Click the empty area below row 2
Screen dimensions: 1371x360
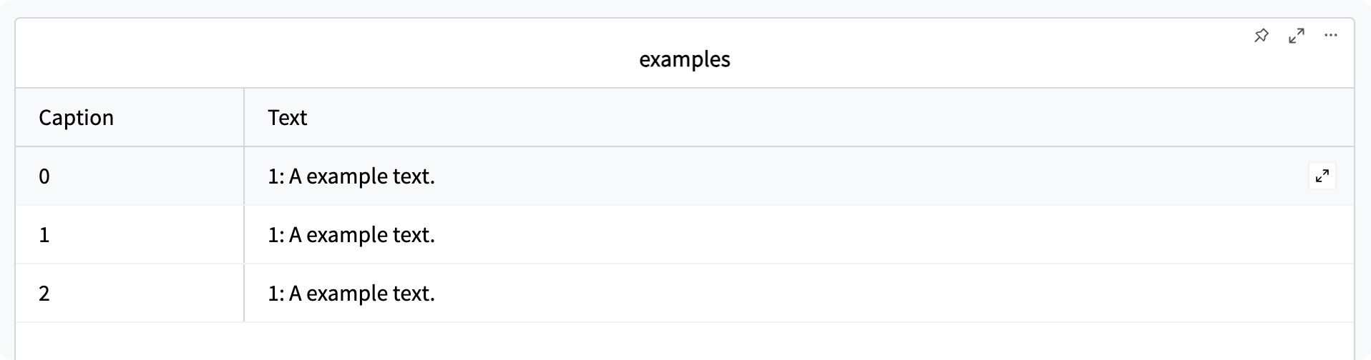click(x=684, y=341)
